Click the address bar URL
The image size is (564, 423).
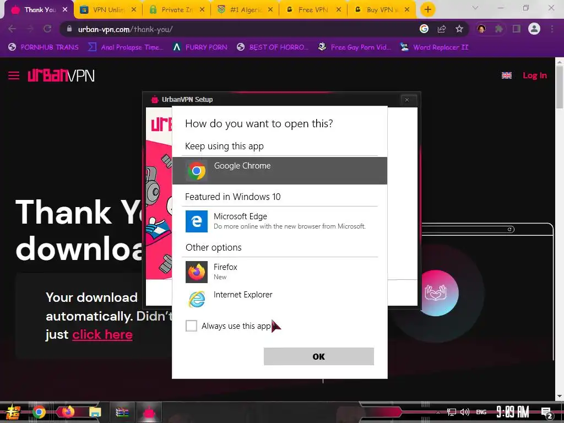click(x=125, y=30)
